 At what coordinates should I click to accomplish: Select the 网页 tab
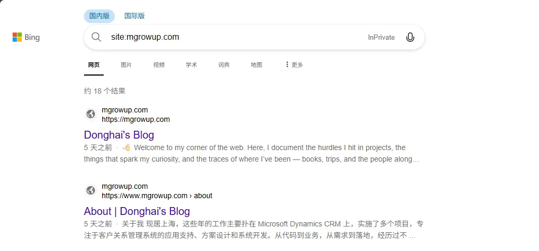94,65
